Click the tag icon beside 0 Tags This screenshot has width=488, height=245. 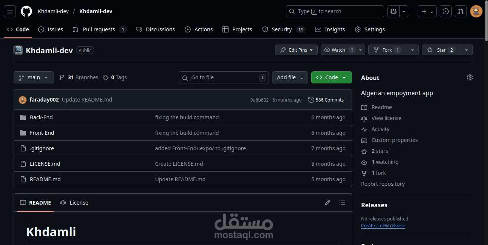tap(106, 77)
